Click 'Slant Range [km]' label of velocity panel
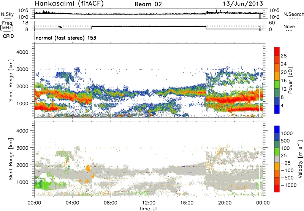Viewport: 304px width, 211px height. tap(11, 159)
